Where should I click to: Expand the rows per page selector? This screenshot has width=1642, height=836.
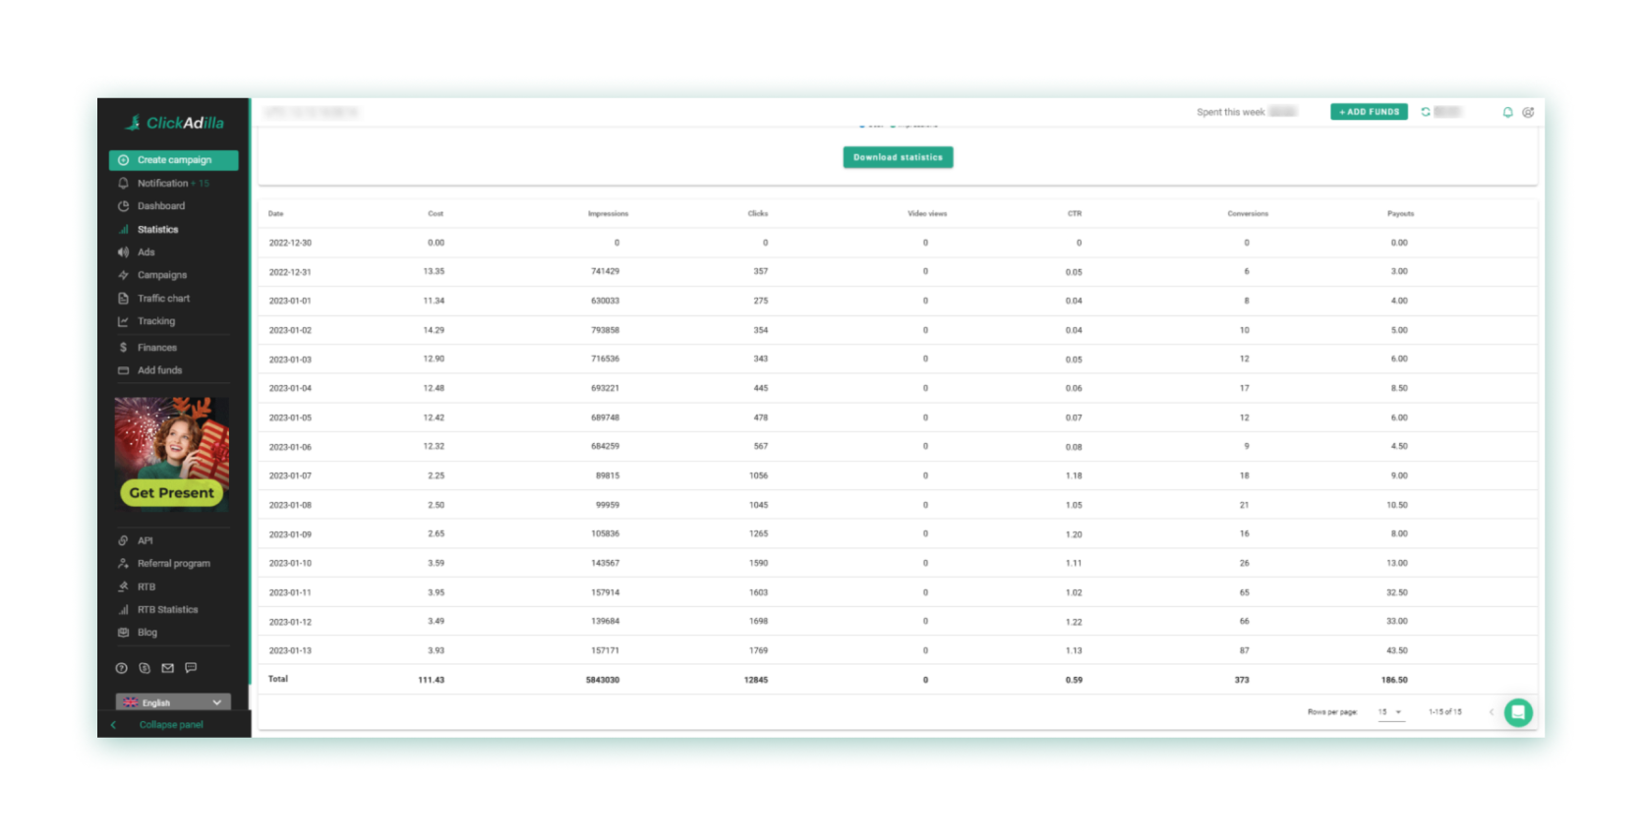1390,712
